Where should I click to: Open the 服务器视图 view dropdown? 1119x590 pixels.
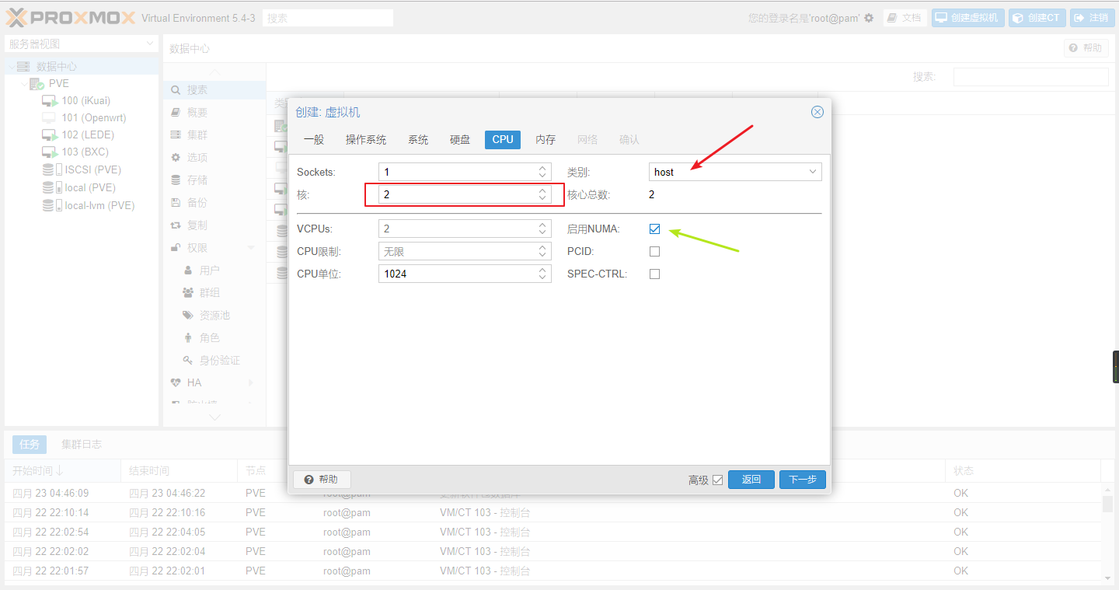pos(150,44)
